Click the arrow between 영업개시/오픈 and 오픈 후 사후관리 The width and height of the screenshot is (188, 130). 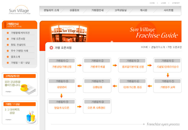point(79,107)
